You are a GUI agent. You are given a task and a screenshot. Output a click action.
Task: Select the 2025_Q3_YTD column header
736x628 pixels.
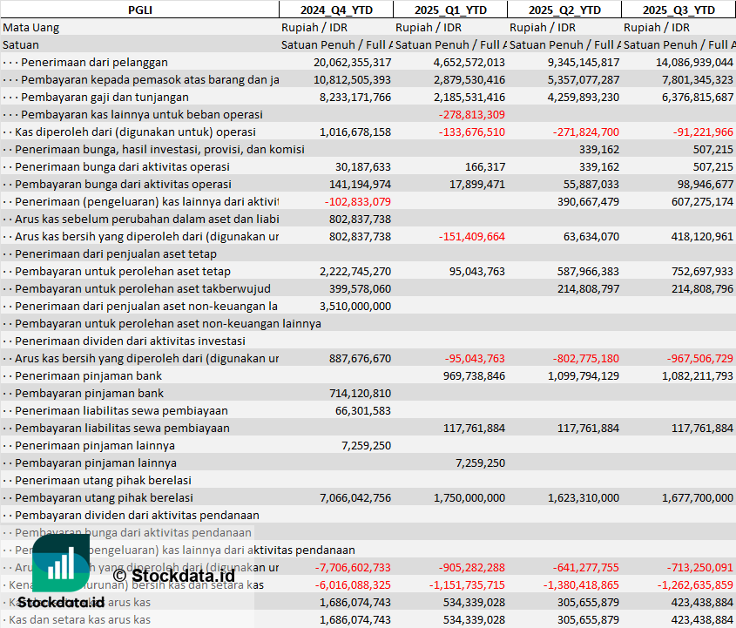tap(679, 10)
